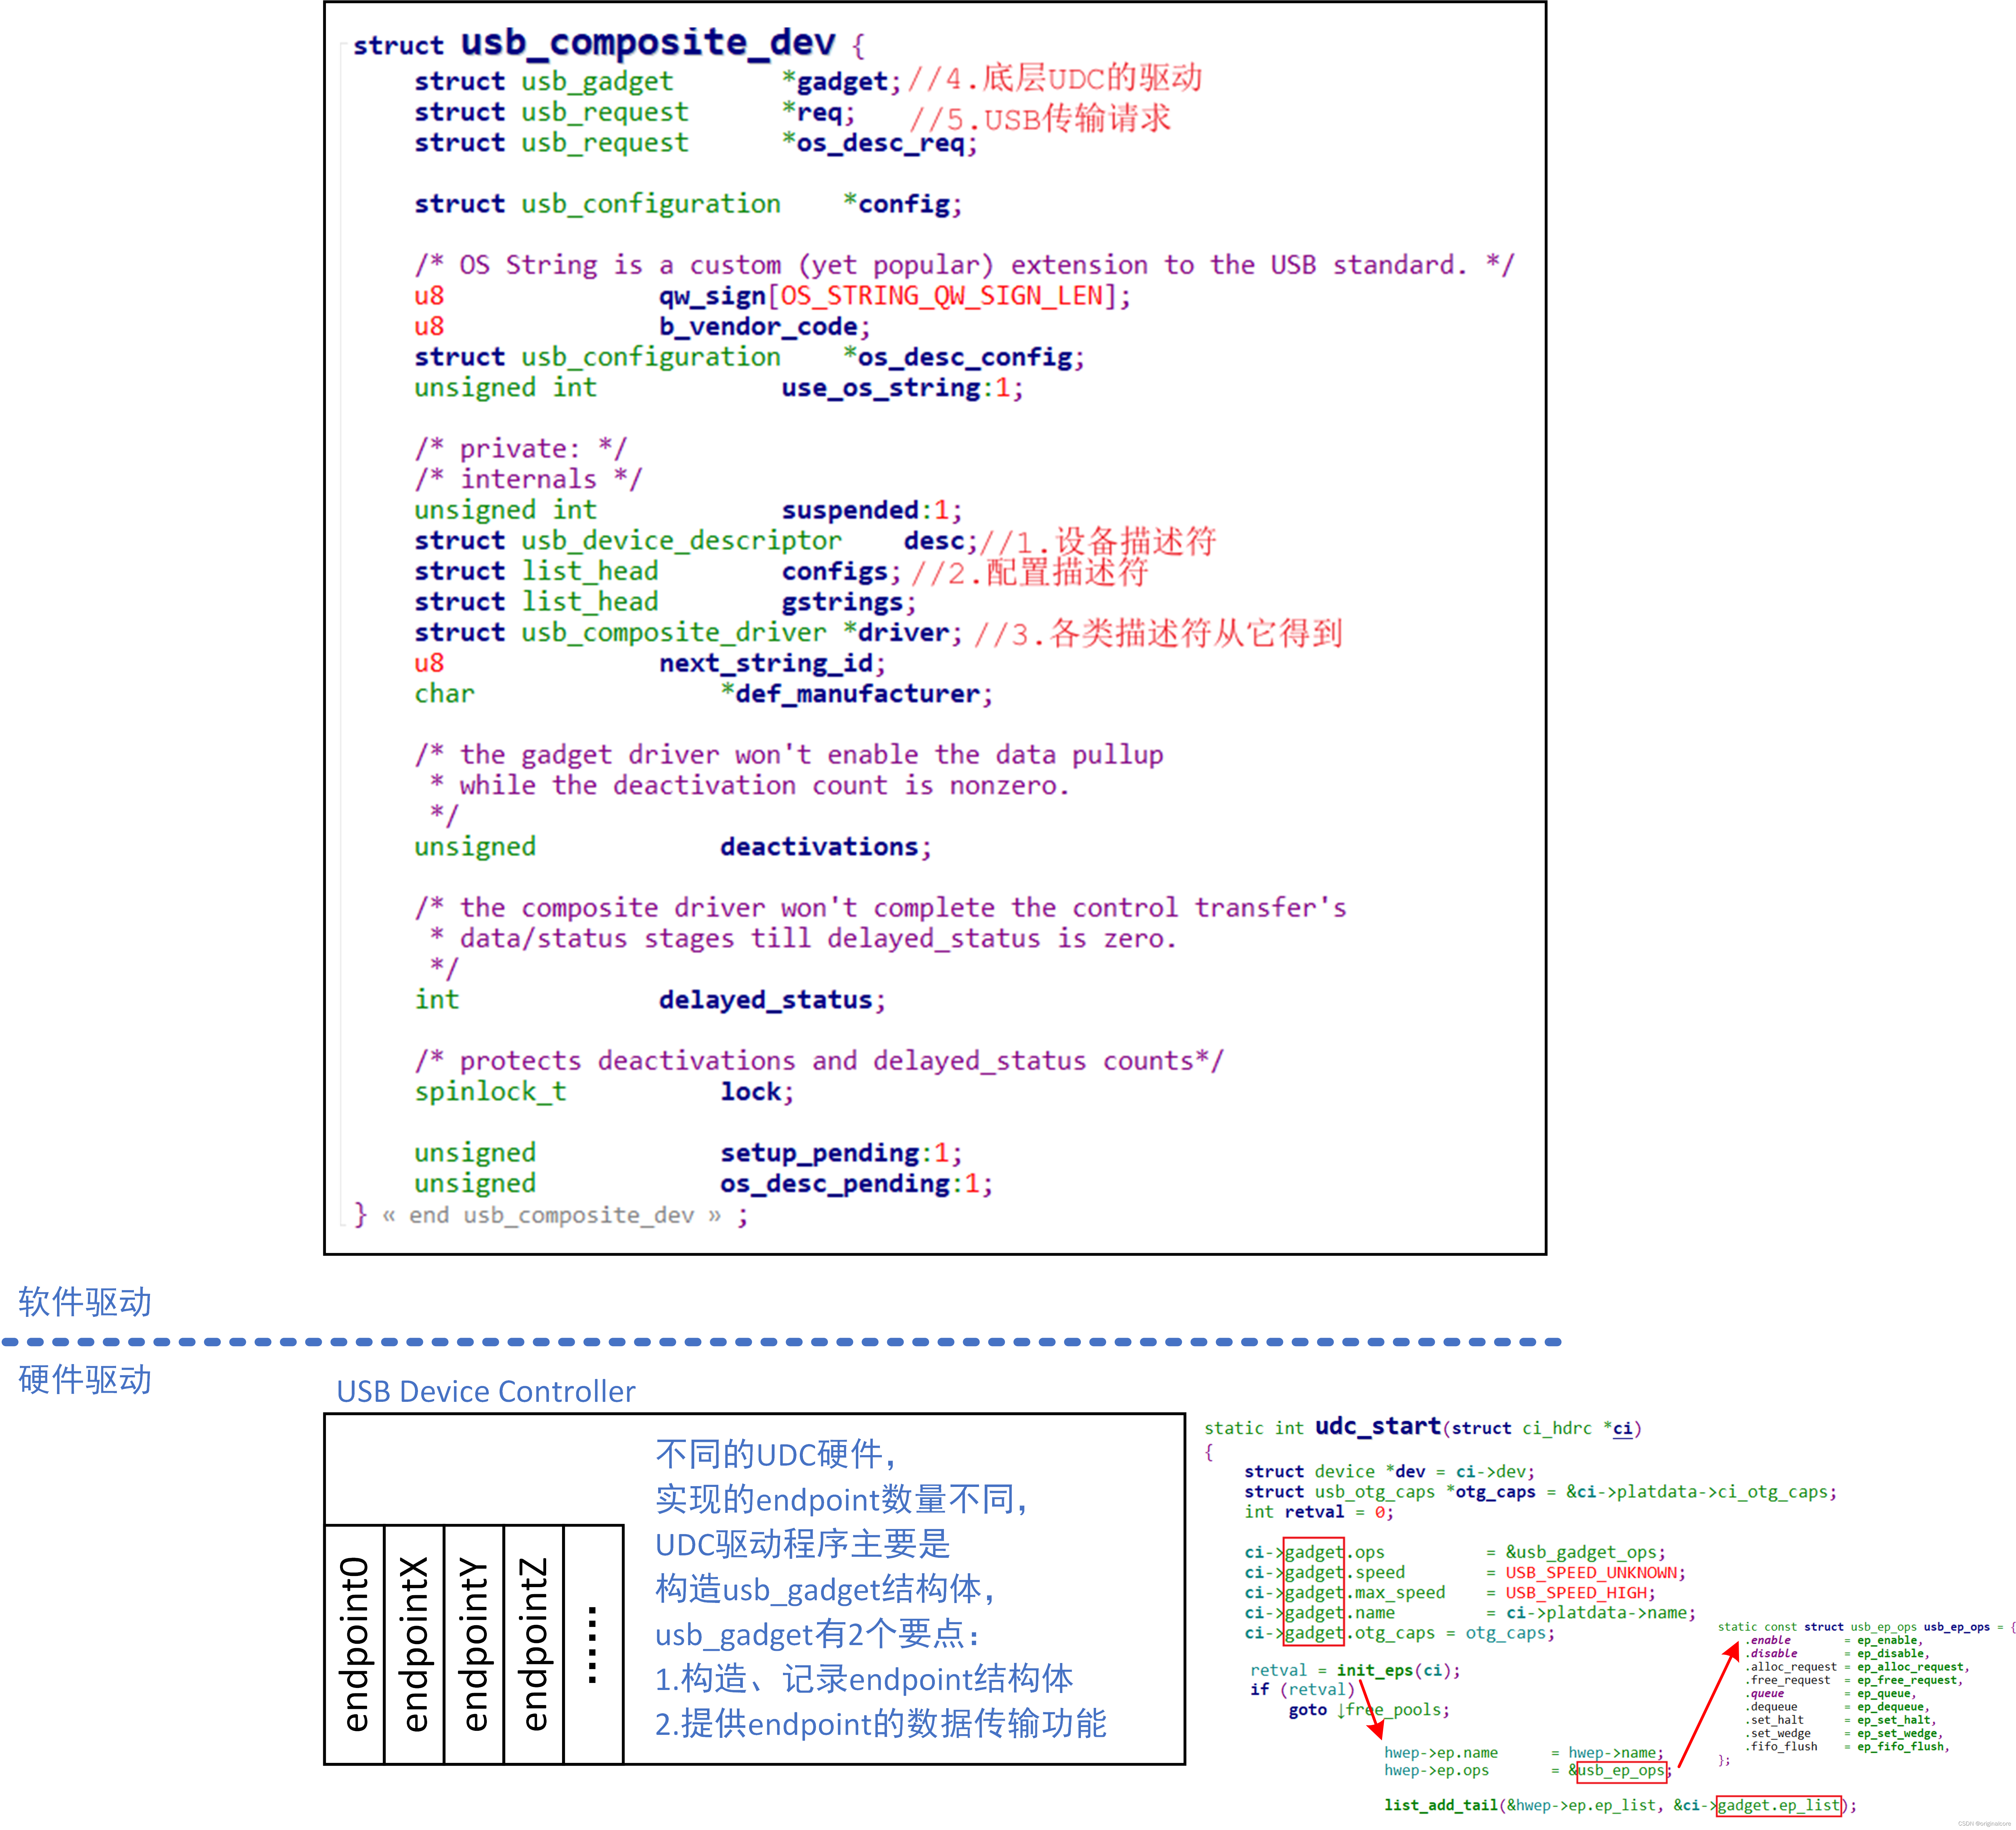2016x1830 pixels.
Task: Click the '软件驱动' label
Action: click(85, 1302)
